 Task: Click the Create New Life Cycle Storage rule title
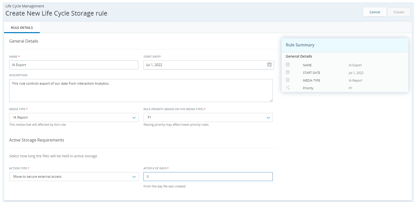56,13
